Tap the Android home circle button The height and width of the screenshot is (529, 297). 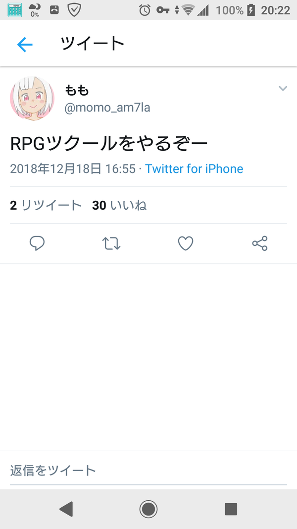tap(148, 509)
